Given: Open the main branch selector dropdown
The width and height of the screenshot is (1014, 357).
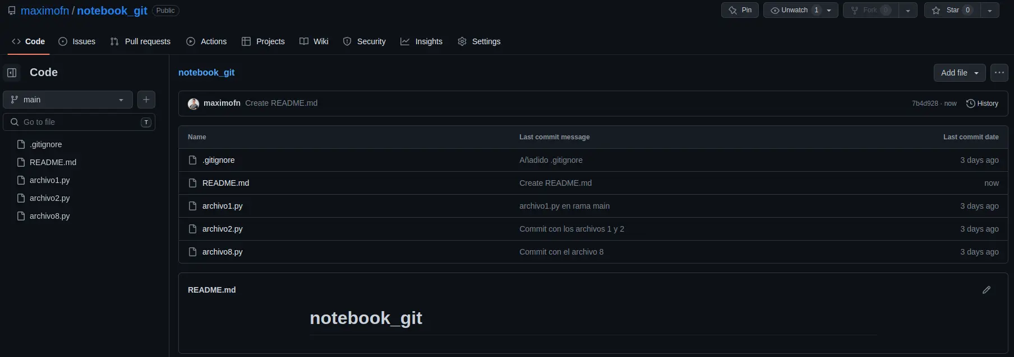Looking at the screenshot, I should 68,100.
